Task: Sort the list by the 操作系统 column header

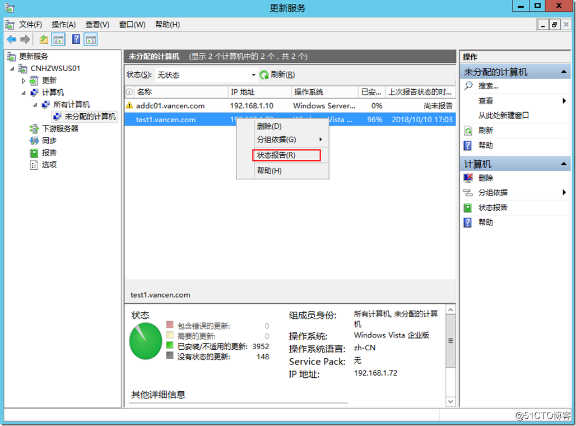Action: (324, 92)
